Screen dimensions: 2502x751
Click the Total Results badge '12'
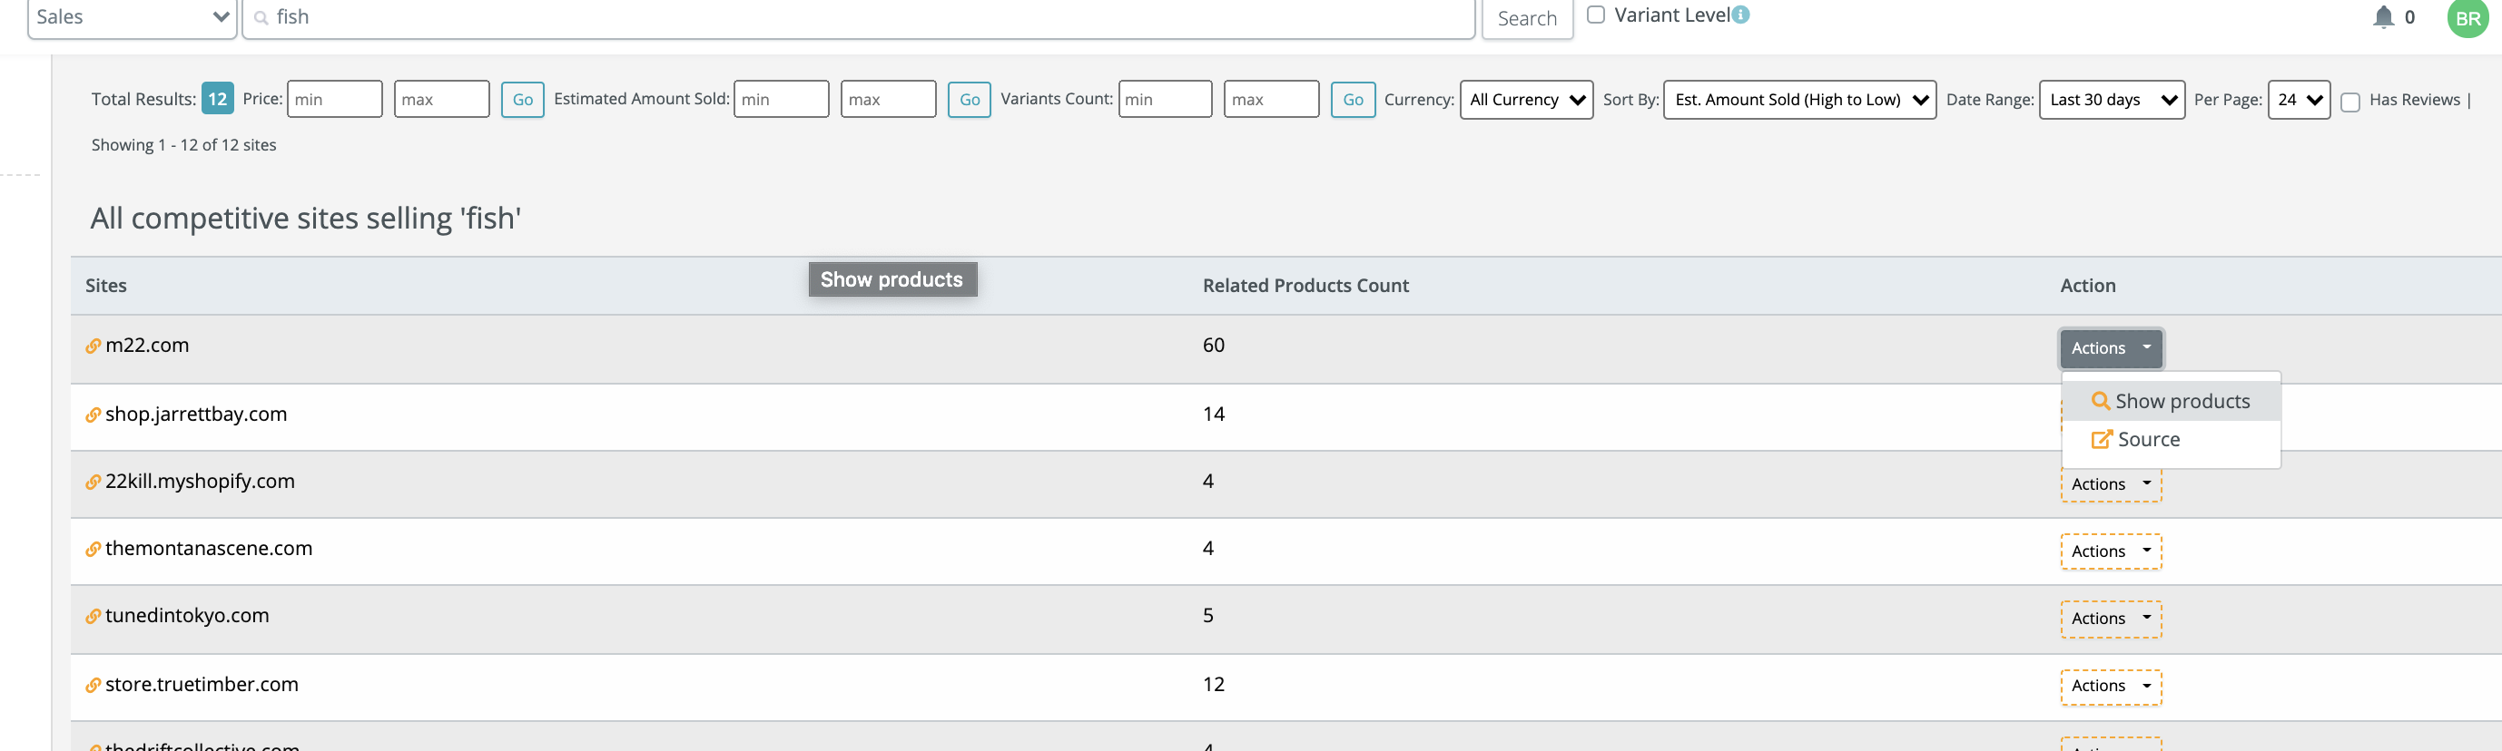[218, 99]
